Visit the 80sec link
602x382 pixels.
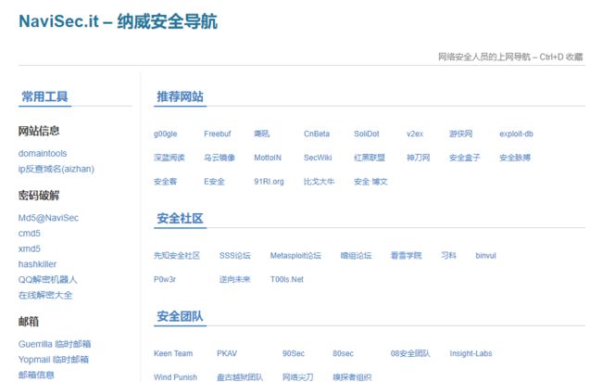(x=344, y=353)
